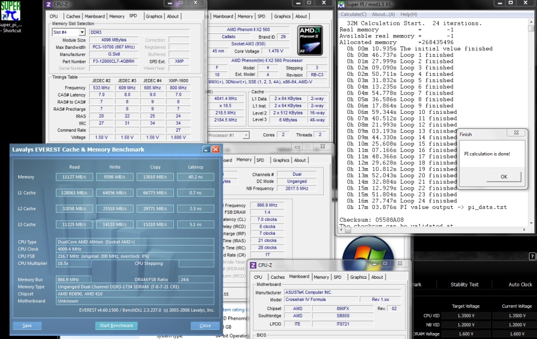Click the NB Frequency value 2817.5 MHz
Screen dimensions: 537x339
[297, 189]
